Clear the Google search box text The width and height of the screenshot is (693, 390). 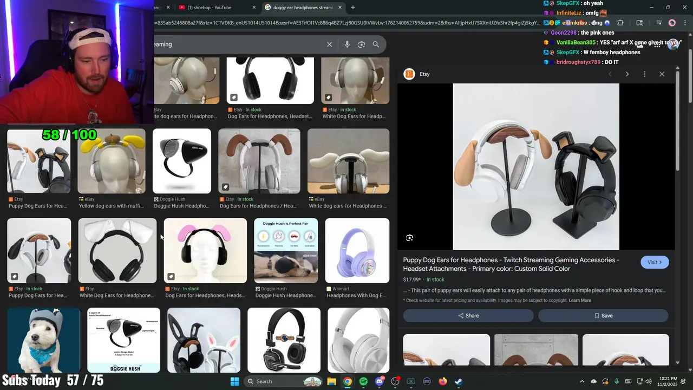[x=329, y=44]
